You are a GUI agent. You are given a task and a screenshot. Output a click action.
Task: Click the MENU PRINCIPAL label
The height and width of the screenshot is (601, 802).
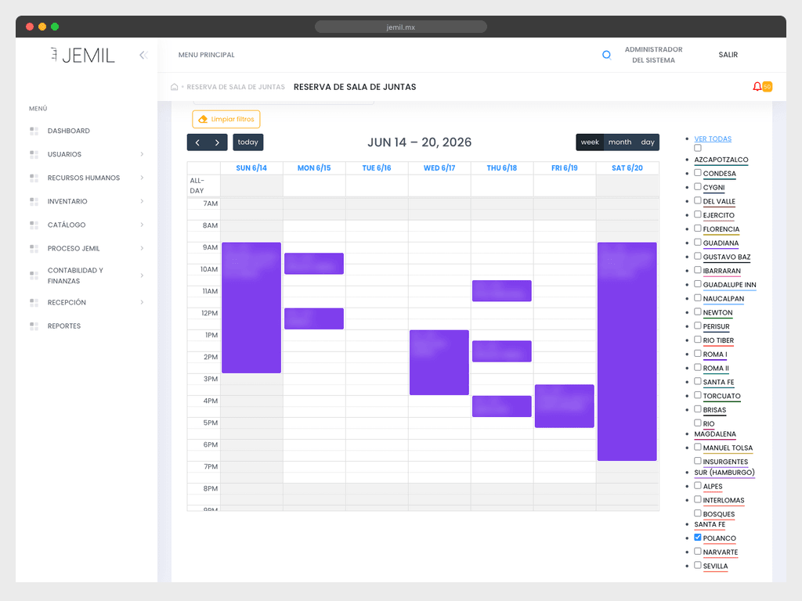coord(207,55)
